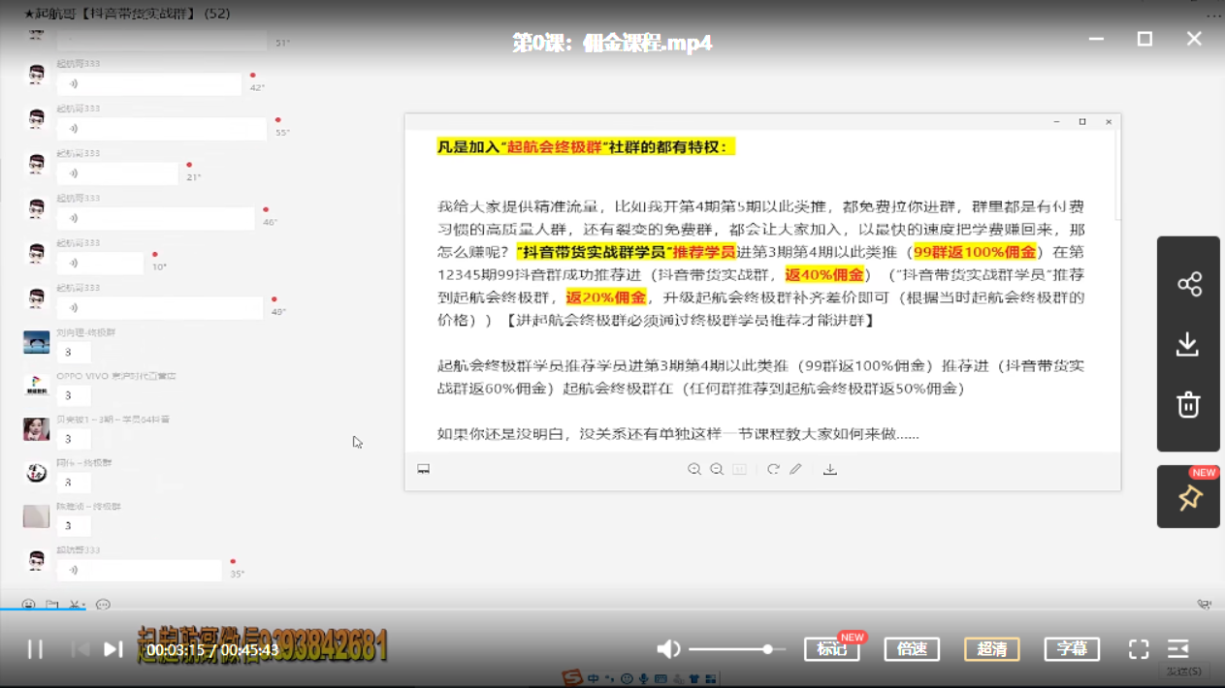Click the OPPO VIVO sender avatar
Viewport: 1225px width, 688px height.
click(x=36, y=385)
